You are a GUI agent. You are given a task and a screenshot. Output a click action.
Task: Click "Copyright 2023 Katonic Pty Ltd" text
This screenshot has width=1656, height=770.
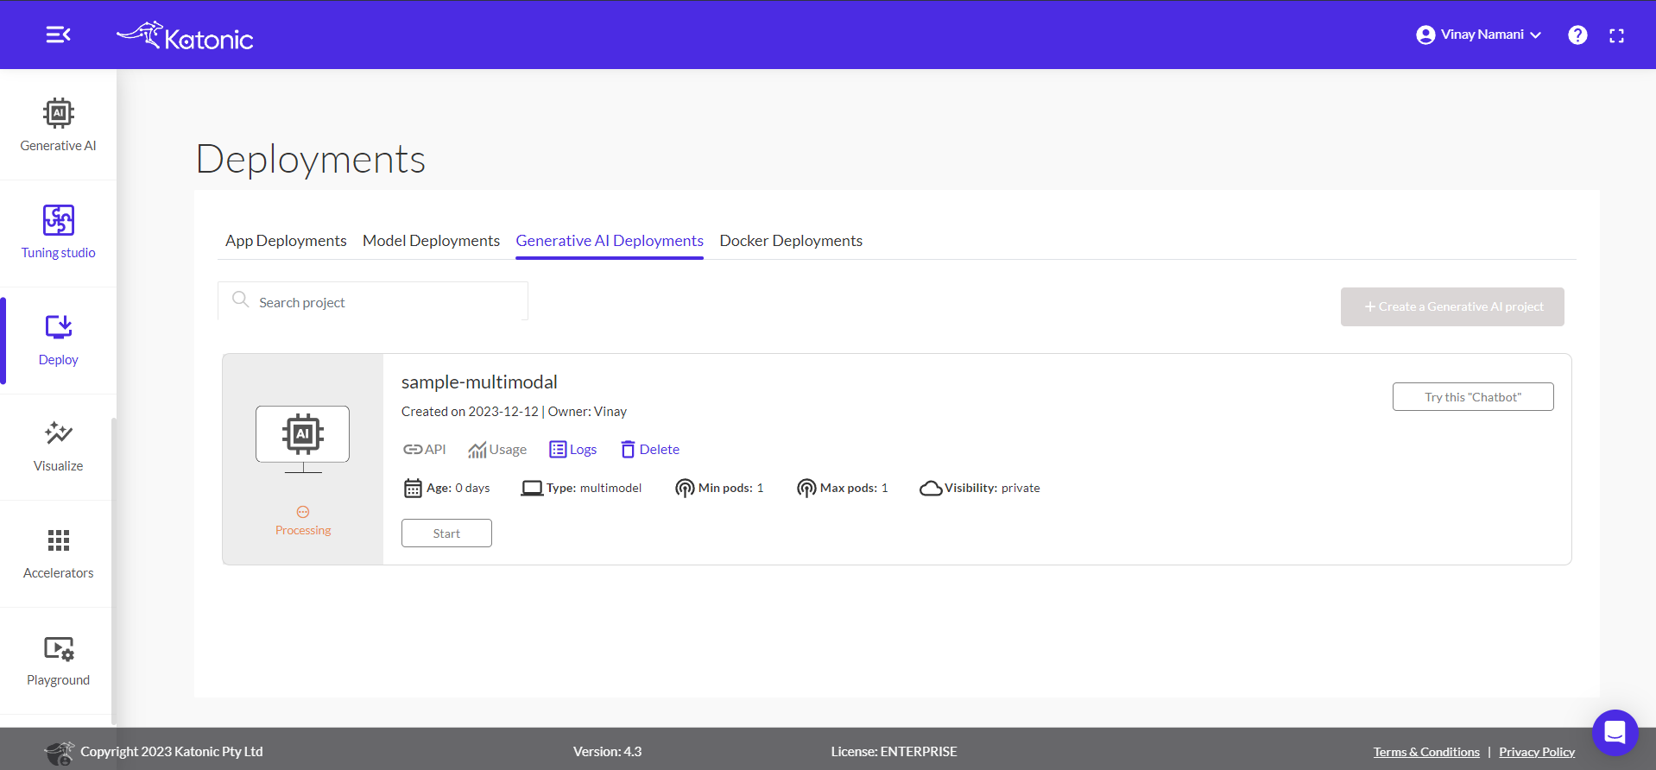(172, 752)
